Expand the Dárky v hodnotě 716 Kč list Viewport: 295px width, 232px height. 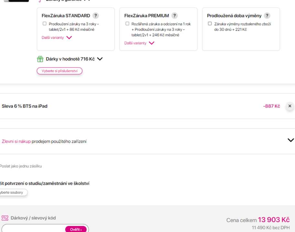[x=100, y=59]
